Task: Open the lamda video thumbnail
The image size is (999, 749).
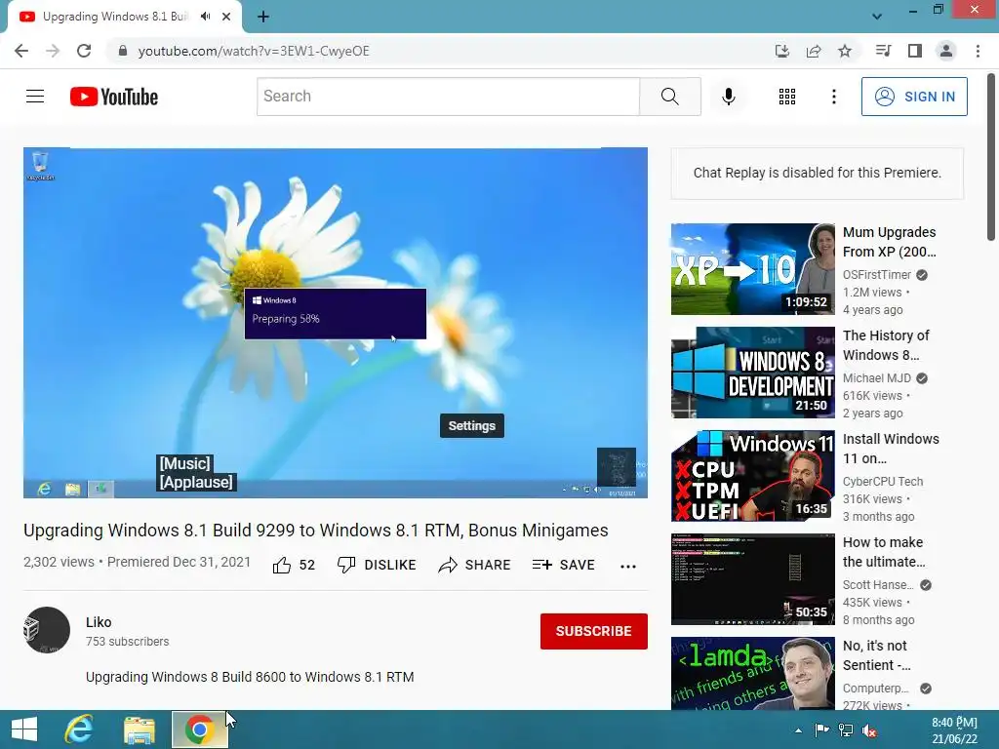Action: [x=752, y=673]
